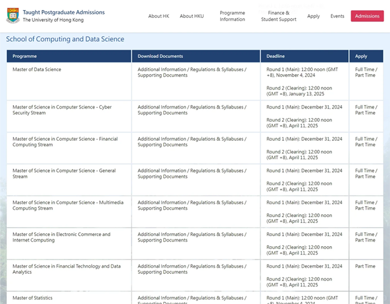Screen dimensions: 390x304
Task: Select the Financial Computing Stream programme
Action: (x=65, y=141)
